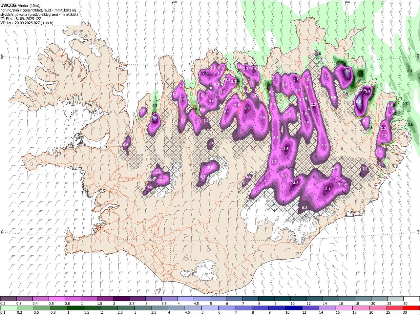
Task: Select the deep navy 10–12 rain legend swatch
Action: point(294,308)
